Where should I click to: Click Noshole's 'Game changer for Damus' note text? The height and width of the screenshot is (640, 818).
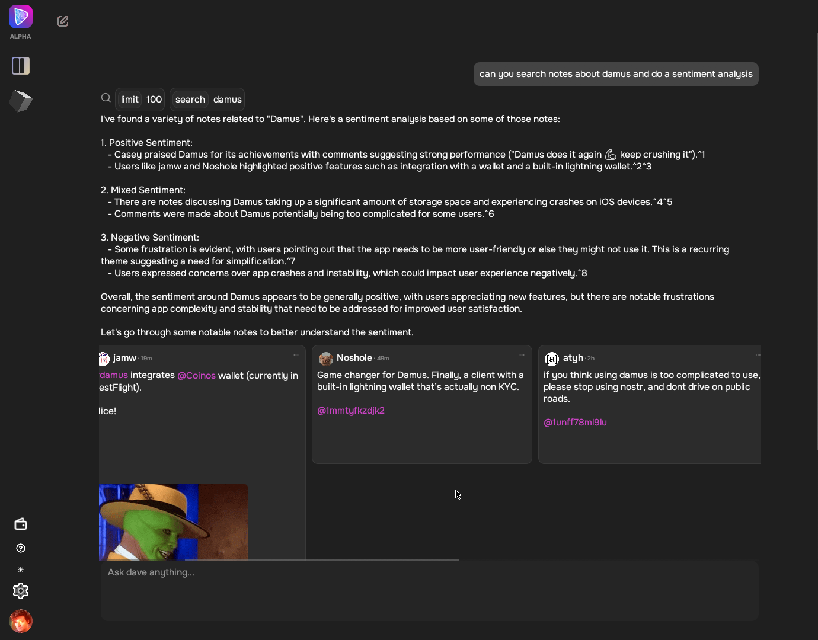coord(420,381)
